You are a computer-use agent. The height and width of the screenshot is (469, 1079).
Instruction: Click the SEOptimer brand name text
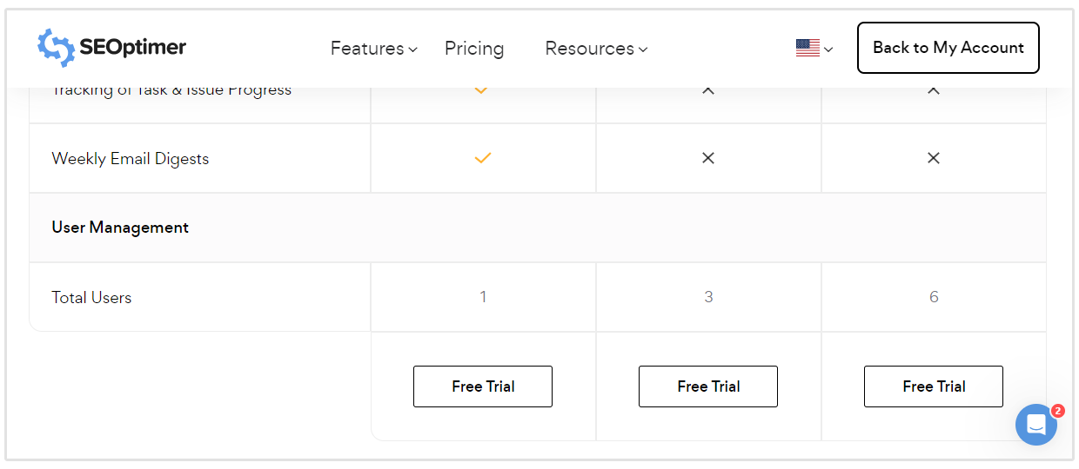pos(132,48)
